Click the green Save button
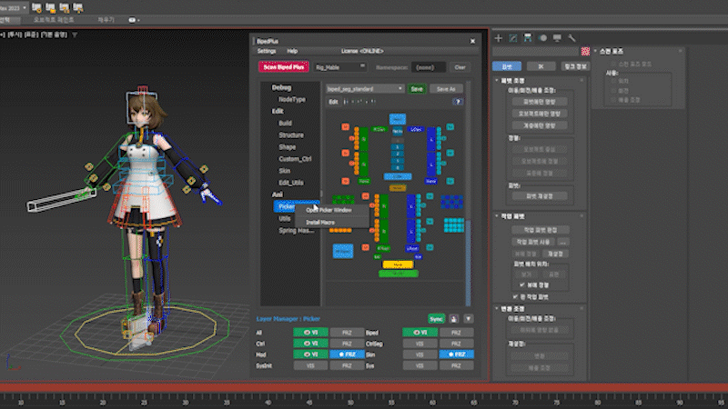 417,89
